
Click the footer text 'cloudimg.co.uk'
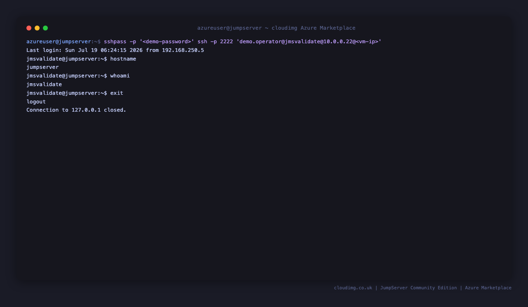coord(353,288)
